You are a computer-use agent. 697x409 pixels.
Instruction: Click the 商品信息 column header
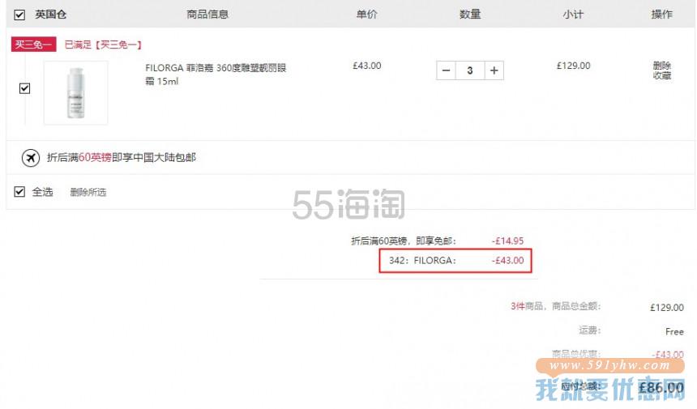(207, 15)
